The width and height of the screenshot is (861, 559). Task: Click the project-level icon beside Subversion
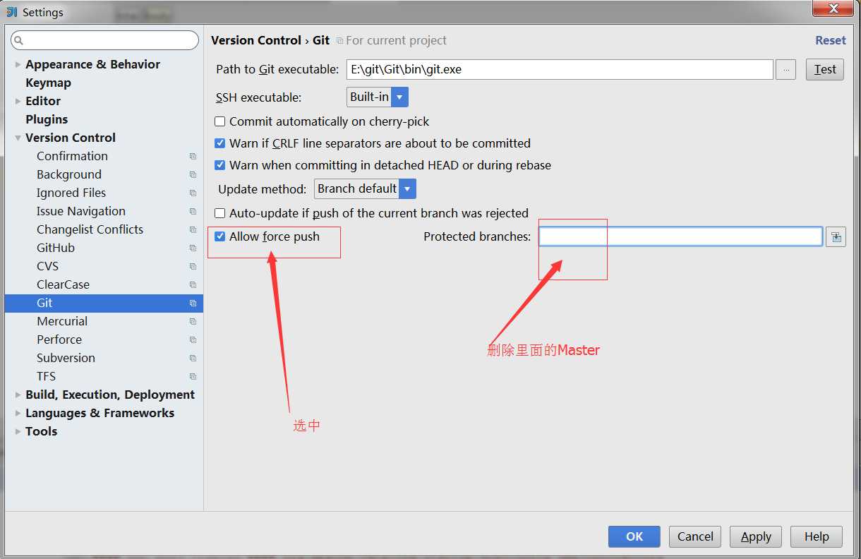click(193, 358)
